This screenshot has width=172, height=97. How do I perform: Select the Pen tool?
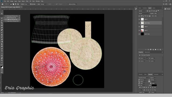(2, 48)
